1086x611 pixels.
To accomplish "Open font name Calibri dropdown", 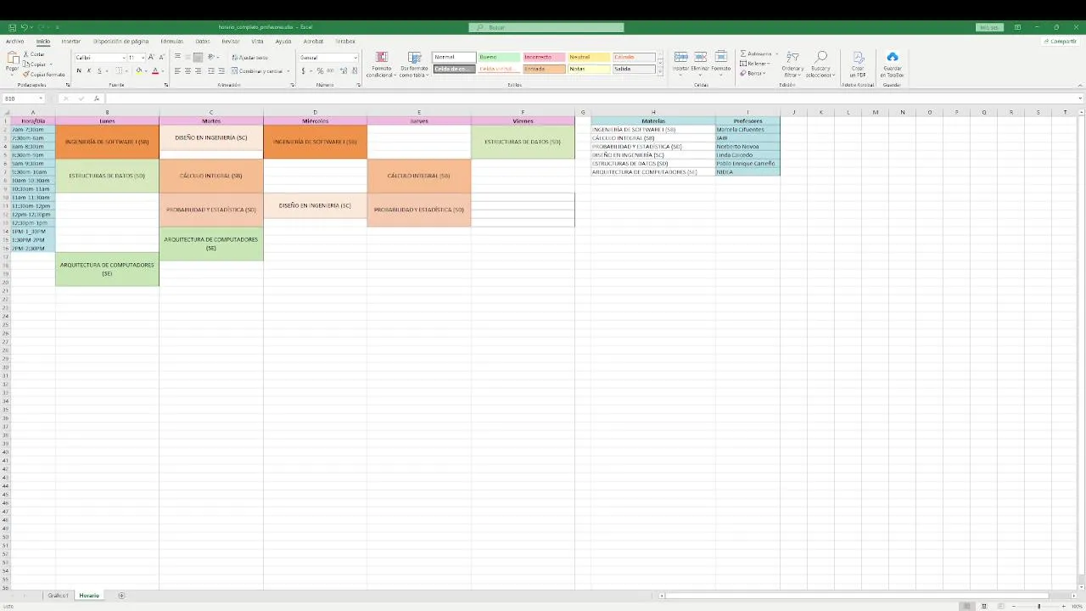I will click(x=124, y=58).
